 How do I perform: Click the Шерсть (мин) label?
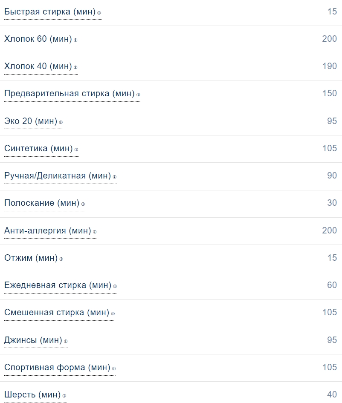click(32, 394)
